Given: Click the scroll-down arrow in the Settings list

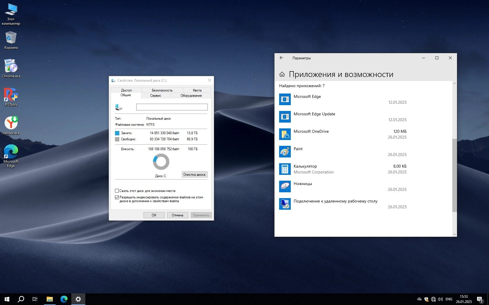Looking at the screenshot, I should tap(454, 234).
